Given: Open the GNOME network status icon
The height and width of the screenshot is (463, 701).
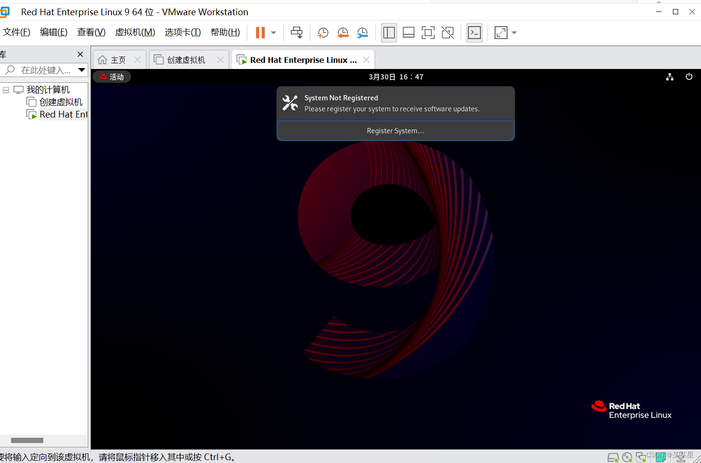Looking at the screenshot, I should [x=670, y=77].
